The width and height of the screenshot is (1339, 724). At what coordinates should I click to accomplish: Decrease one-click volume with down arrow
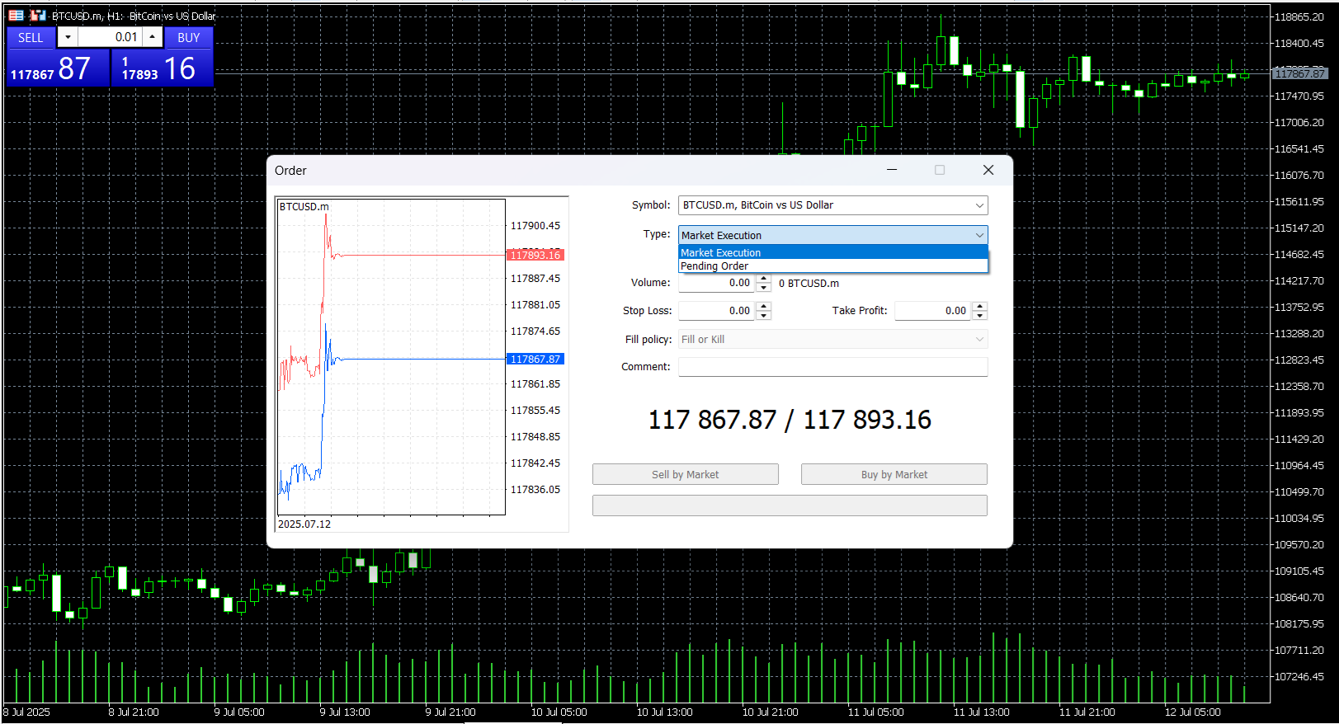(x=68, y=37)
